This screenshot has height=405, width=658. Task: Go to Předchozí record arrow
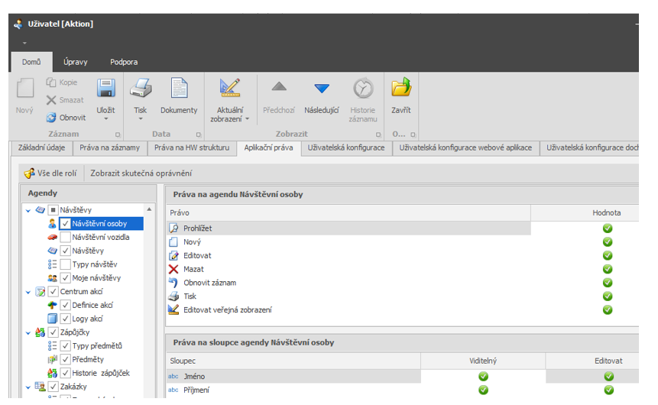[279, 87]
